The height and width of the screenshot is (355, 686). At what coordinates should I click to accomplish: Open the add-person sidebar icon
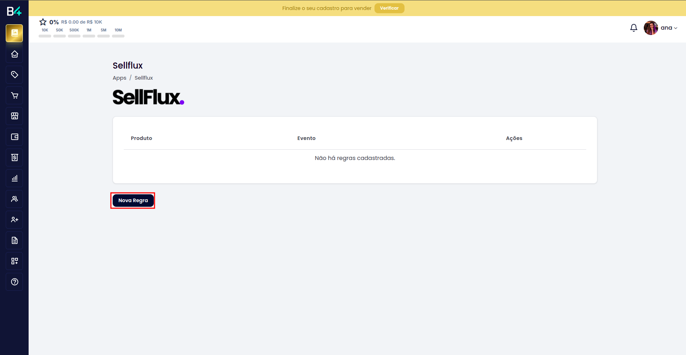[x=14, y=220]
